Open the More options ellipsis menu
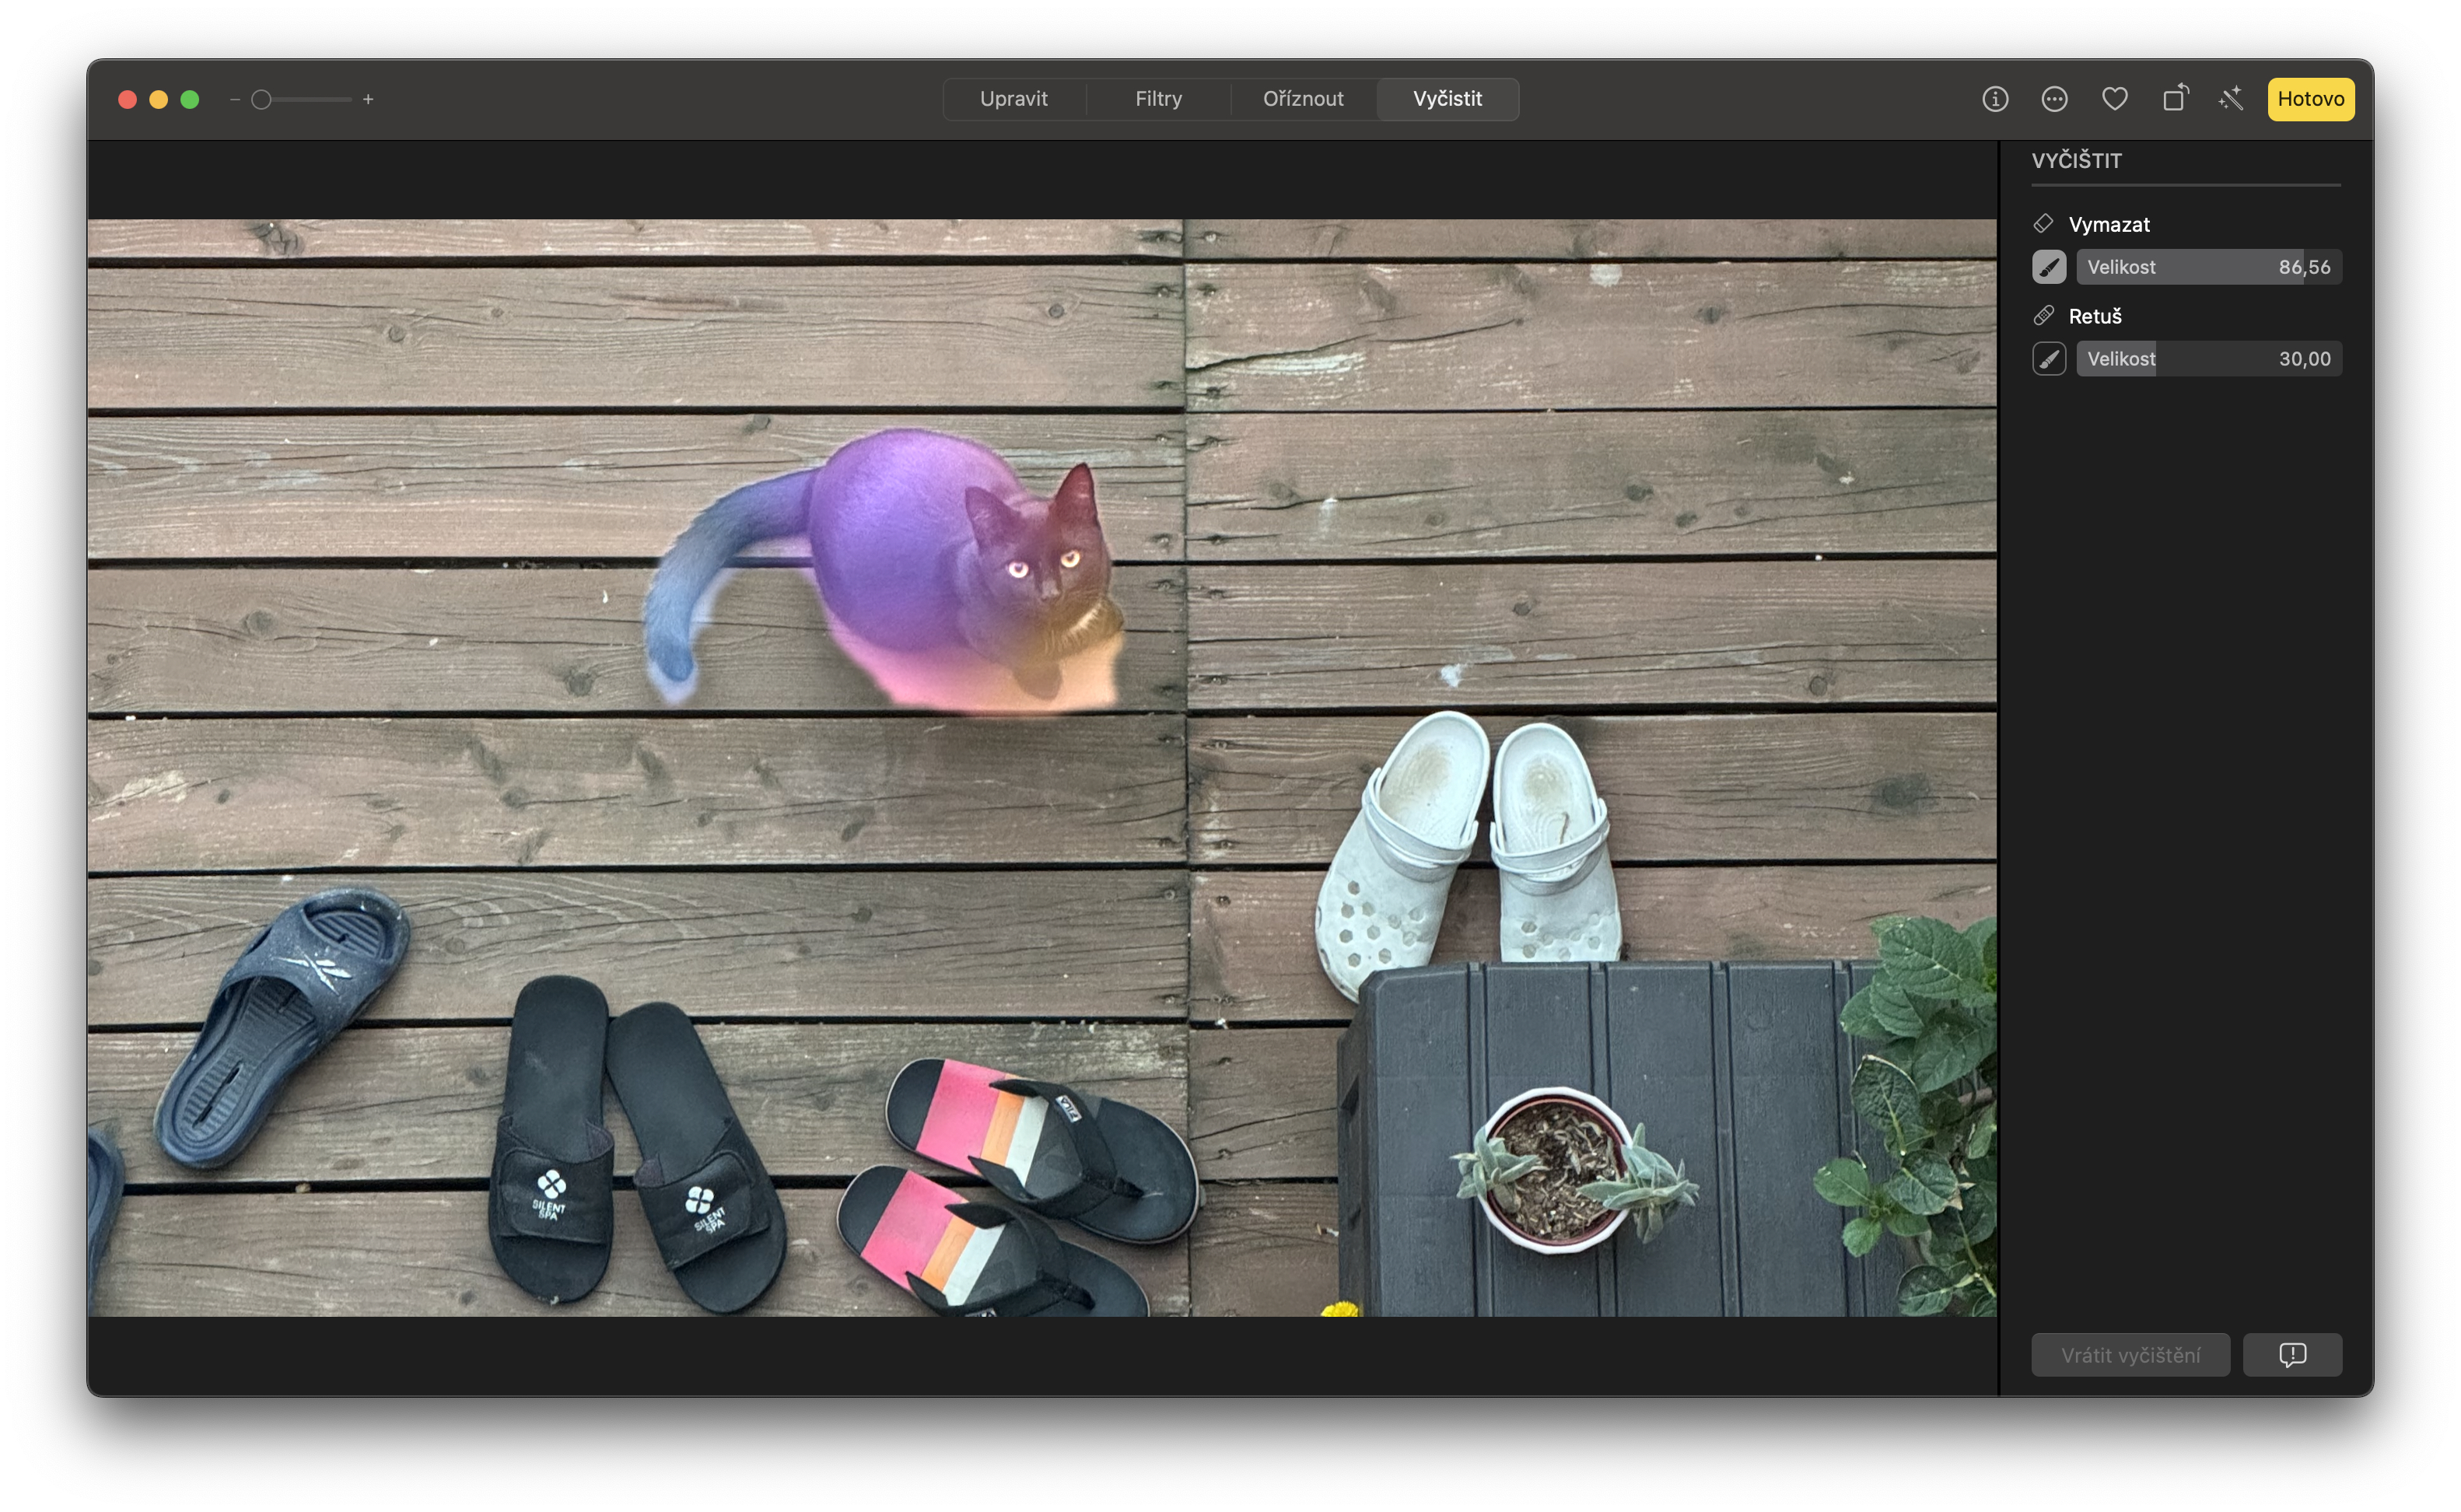This screenshot has width=2461, height=1512. [2054, 99]
